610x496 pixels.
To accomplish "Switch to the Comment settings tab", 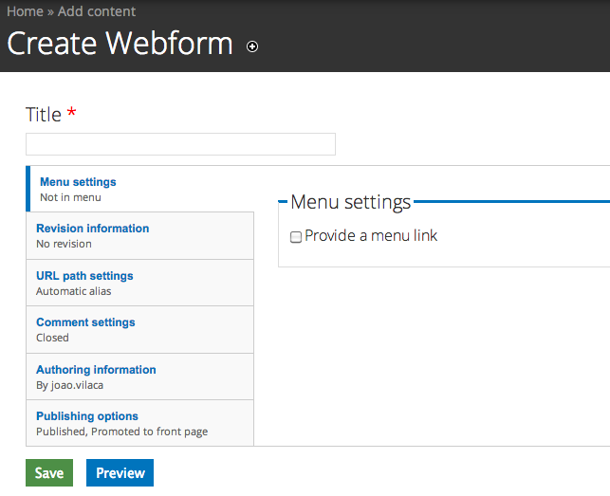I will (x=85, y=322).
